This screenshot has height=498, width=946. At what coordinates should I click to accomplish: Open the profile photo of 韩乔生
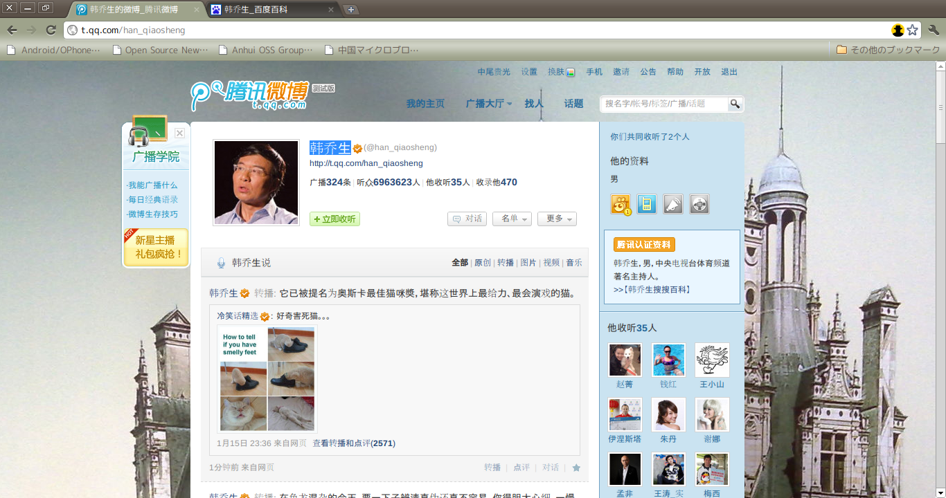click(x=256, y=183)
